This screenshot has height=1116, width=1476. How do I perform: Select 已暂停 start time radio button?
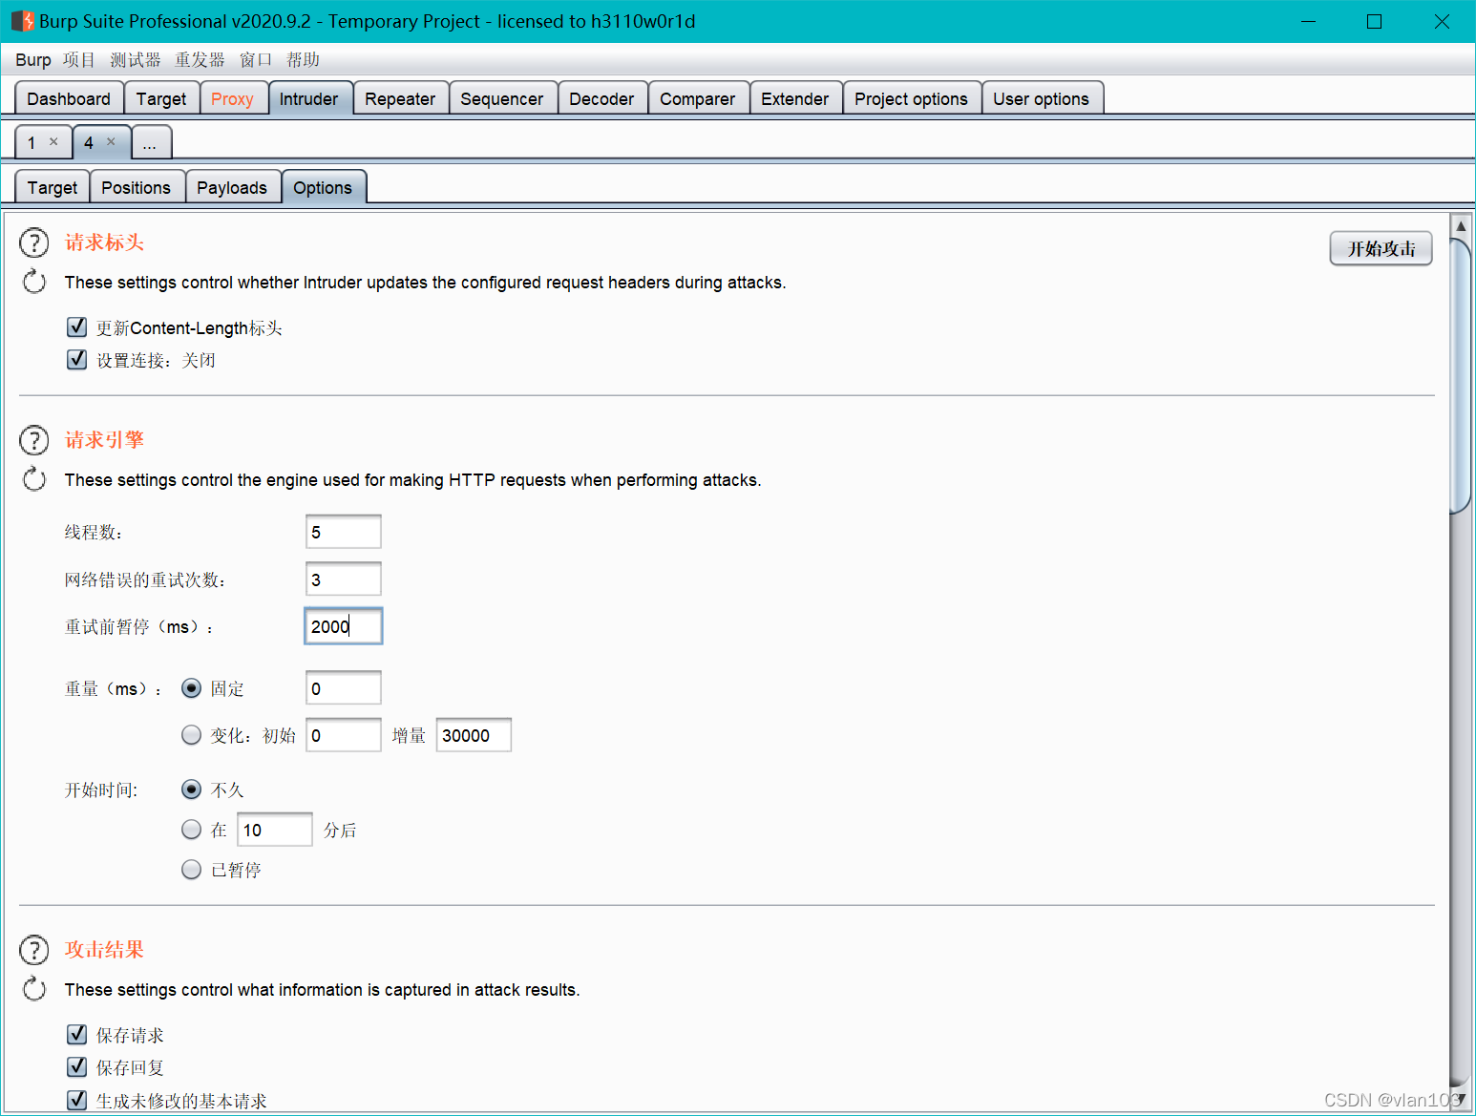pos(192,870)
